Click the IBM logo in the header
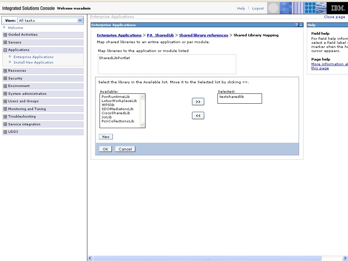This screenshot has width=348, height=261. pos(337,8)
